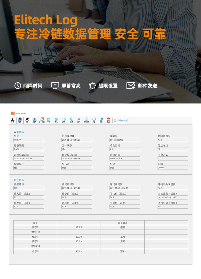The width and height of the screenshot is (201, 279).
Task: Click the 正常3 status cell
Action: click(x=123, y=251)
